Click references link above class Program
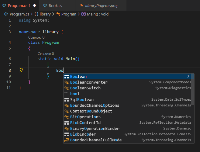This screenshot has width=200, height=152. [x=36, y=37]
